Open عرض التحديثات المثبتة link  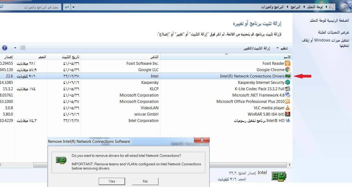coord(334,32)
